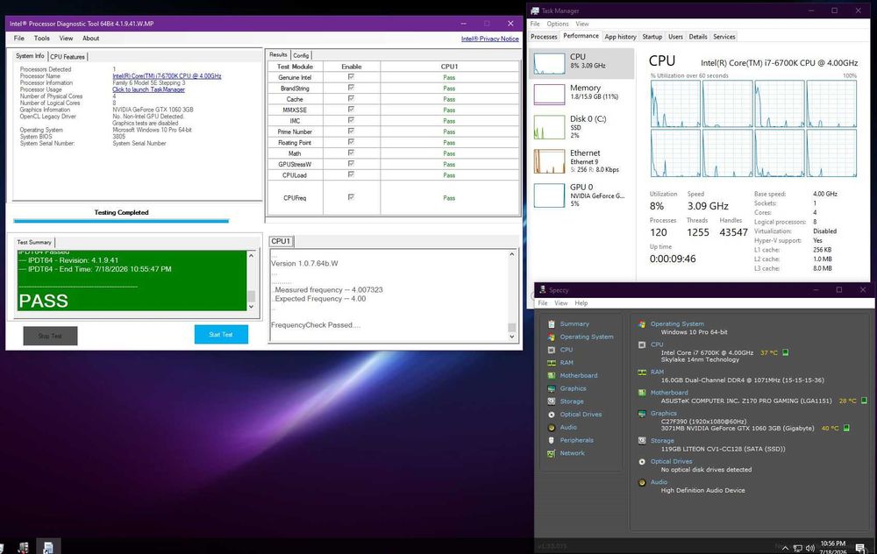The width and height of the screenshot is (877, 554).
Task: Click the Motherboard temperature indicator icon in Speccy
Action: [x=864, y=401]
